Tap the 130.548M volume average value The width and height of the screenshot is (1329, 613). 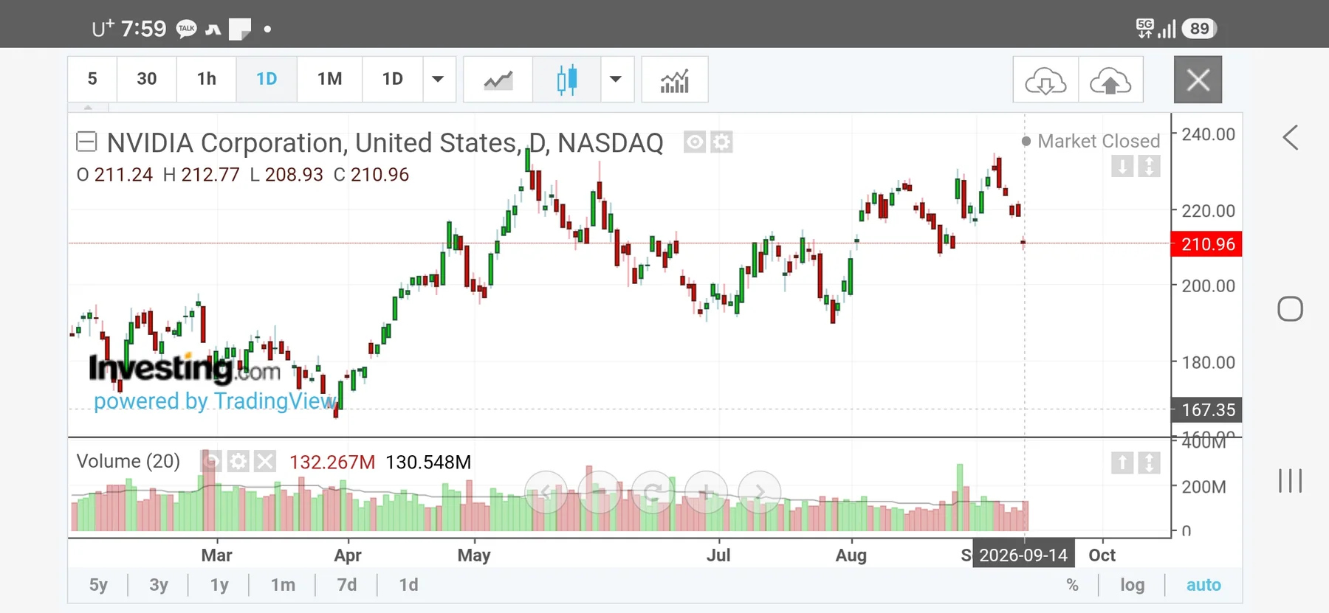tap(428, 463)
